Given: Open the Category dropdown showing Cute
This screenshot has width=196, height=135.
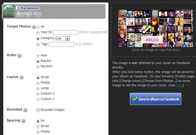Looking at the screenshot, I should (x=62, y=38).
